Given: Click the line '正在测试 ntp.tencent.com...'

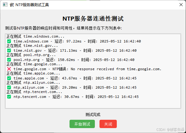Looking at the screenshot, I should click(34, 92).
